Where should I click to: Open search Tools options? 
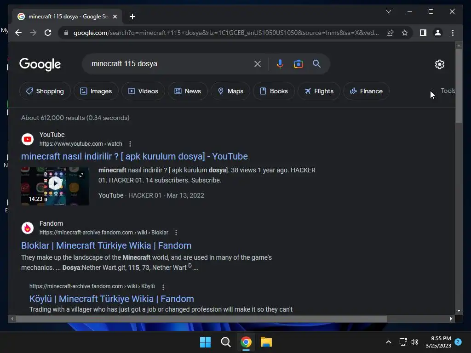448,91
